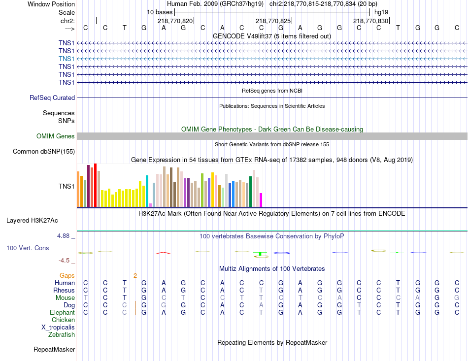This screenshot has height=361, width=468.
Task: Click the magenta bar ending the GTEx chart
Action: [x=261, y=200]
